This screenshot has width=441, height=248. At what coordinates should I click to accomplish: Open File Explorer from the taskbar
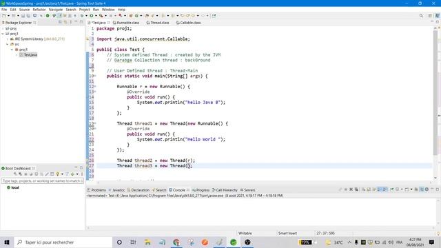coord(147,242)
